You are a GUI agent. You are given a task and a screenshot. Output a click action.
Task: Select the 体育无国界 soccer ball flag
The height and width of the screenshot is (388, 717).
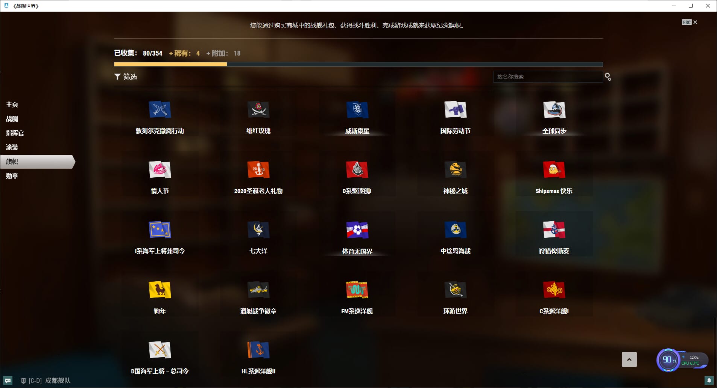(x=357, y=230)
